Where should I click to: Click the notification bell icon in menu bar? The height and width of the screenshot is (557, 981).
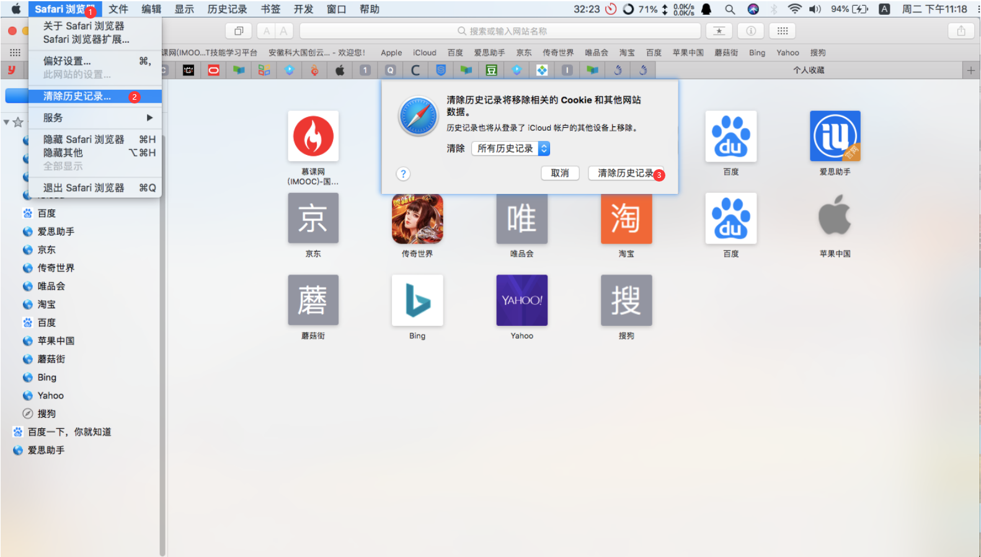pos(706,9)
